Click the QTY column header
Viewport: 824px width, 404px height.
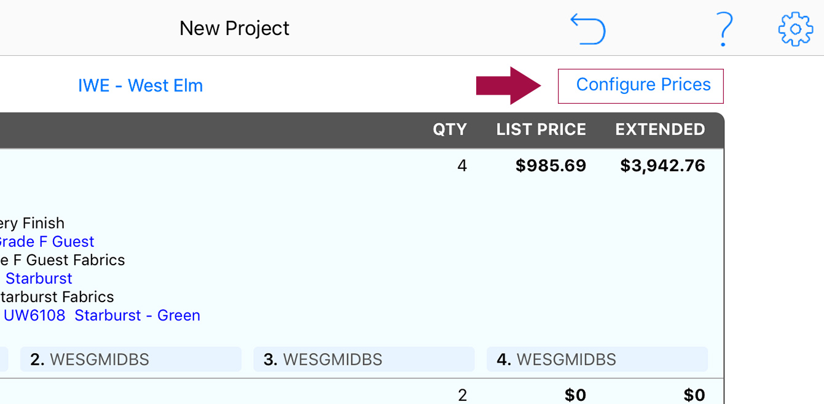450,130
